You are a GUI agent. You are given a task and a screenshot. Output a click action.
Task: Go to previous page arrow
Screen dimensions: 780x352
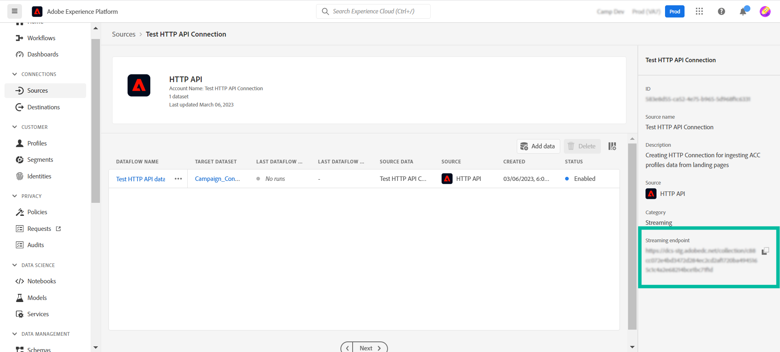[347, 348]
